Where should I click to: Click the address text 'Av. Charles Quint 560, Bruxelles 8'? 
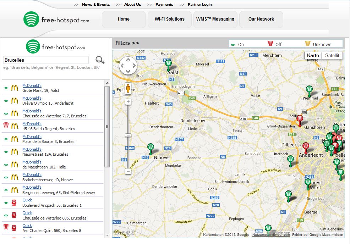point(52,231)
